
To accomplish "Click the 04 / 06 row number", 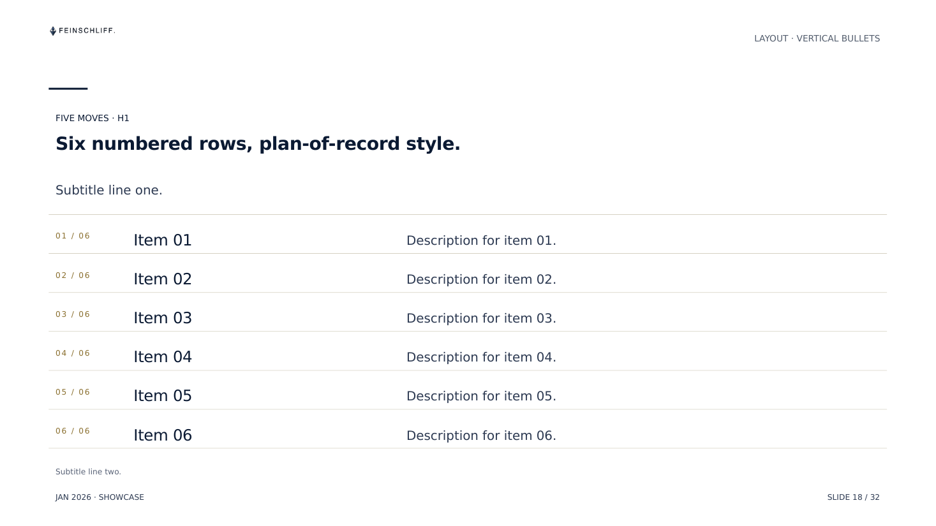I will (x=73, y=353).
